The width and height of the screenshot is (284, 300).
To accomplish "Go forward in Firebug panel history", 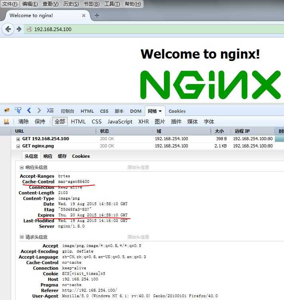I will click(x=39, y=110).
